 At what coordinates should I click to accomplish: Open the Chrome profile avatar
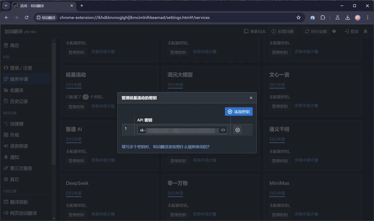click(x=357, y=18)
